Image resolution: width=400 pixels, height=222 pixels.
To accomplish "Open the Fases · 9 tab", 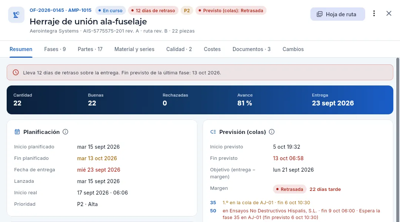I will point(55,49).
